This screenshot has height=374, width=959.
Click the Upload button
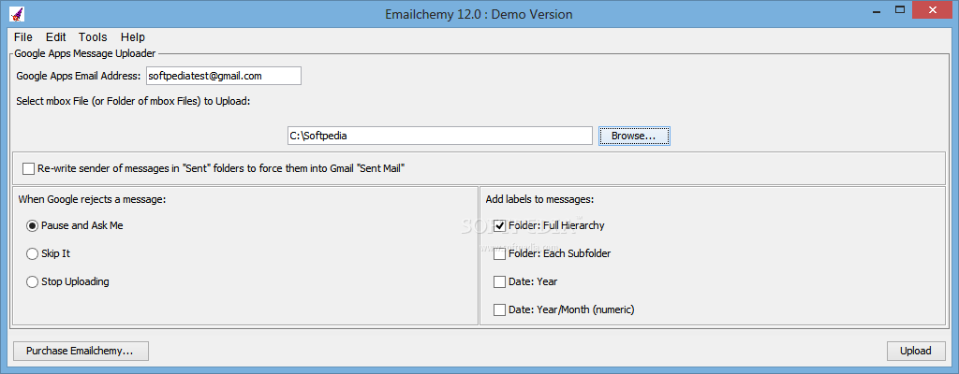pos(916,351)
